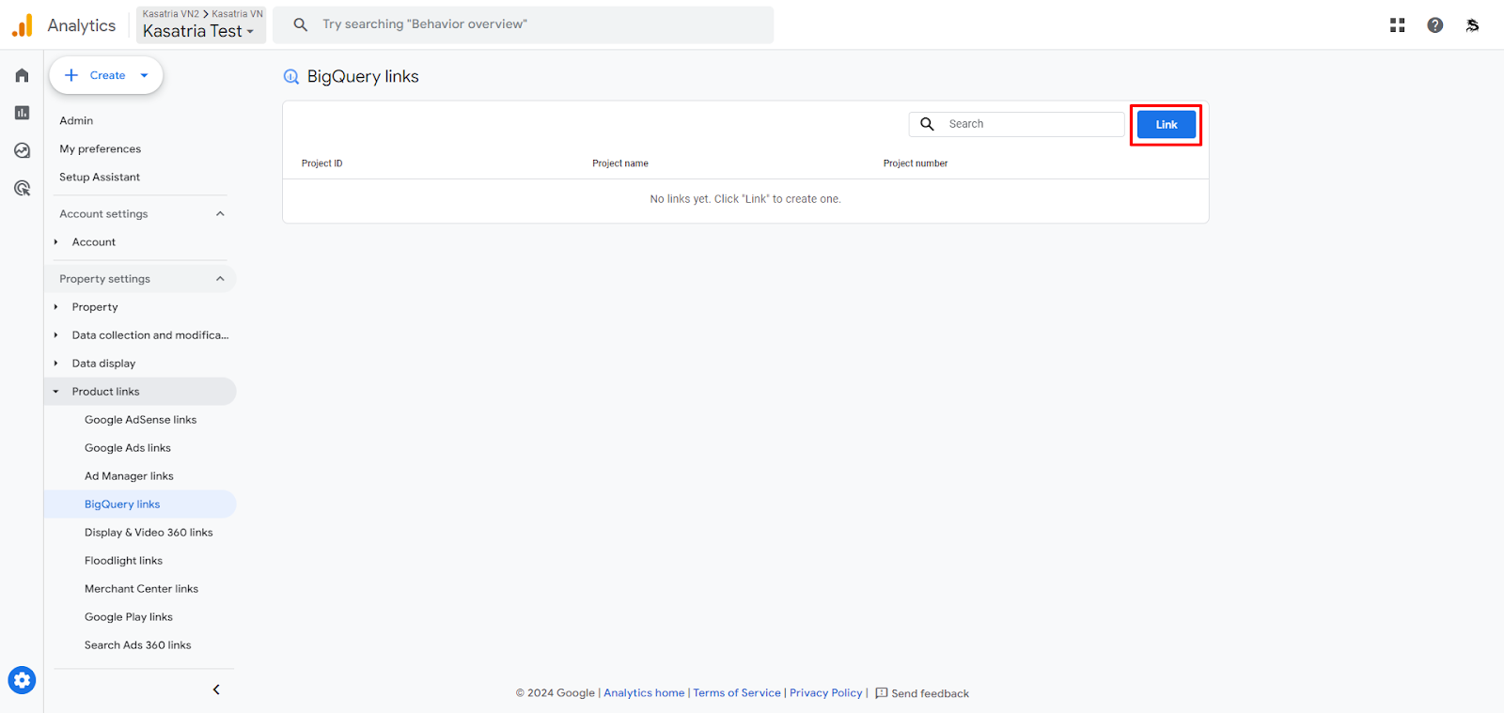Select Floodlight links
This screenshot has height=713, width=1504.
point(123,561)
